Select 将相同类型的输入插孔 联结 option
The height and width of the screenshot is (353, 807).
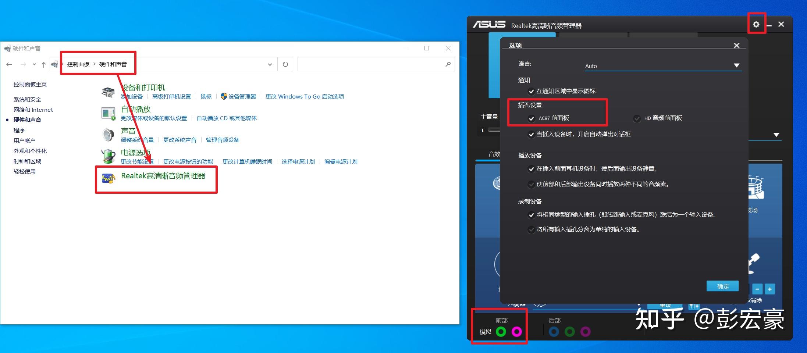pos(531,215)
